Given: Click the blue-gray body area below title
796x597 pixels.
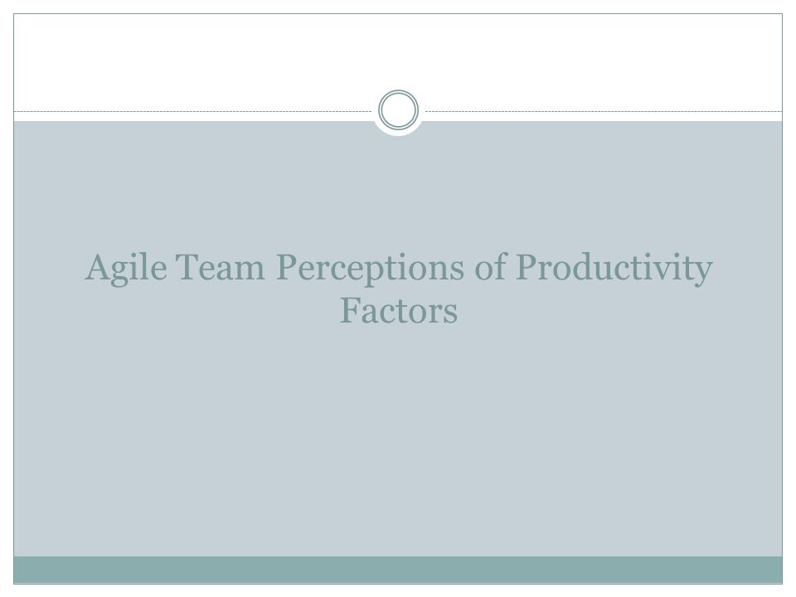Looking at the screenshot, I should tap(398, 442).
